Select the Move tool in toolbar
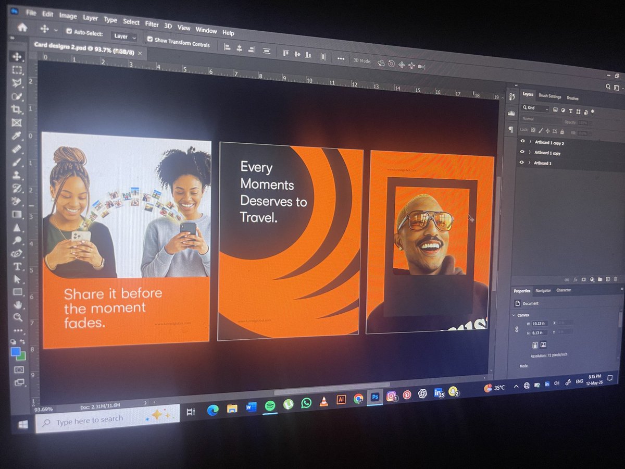This screenshot has width=625, height=469. pos(17,56)
